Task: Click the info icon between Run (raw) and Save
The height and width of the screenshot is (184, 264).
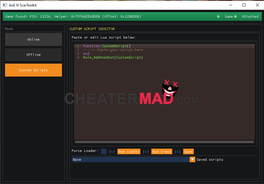Action: click(178, 152)
